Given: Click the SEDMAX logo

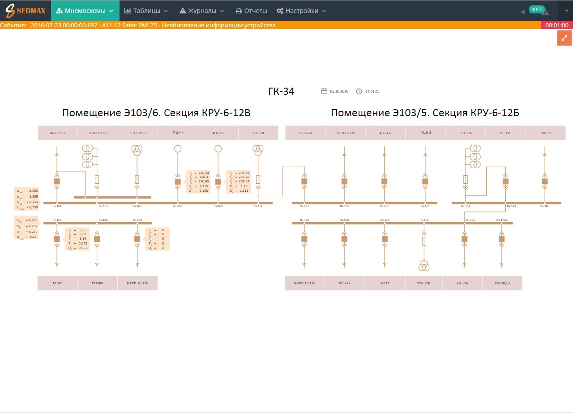Looking at the screenshot, I should coord(26,11).
